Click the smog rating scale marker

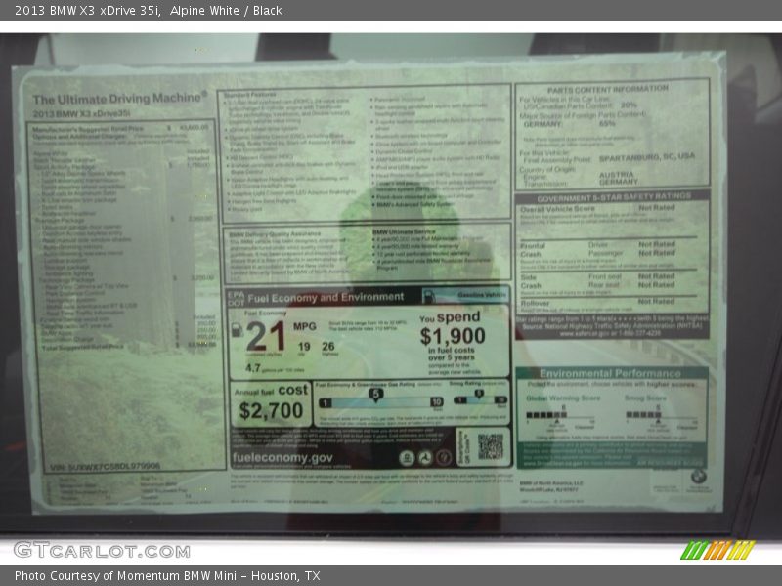click(479, 395)
